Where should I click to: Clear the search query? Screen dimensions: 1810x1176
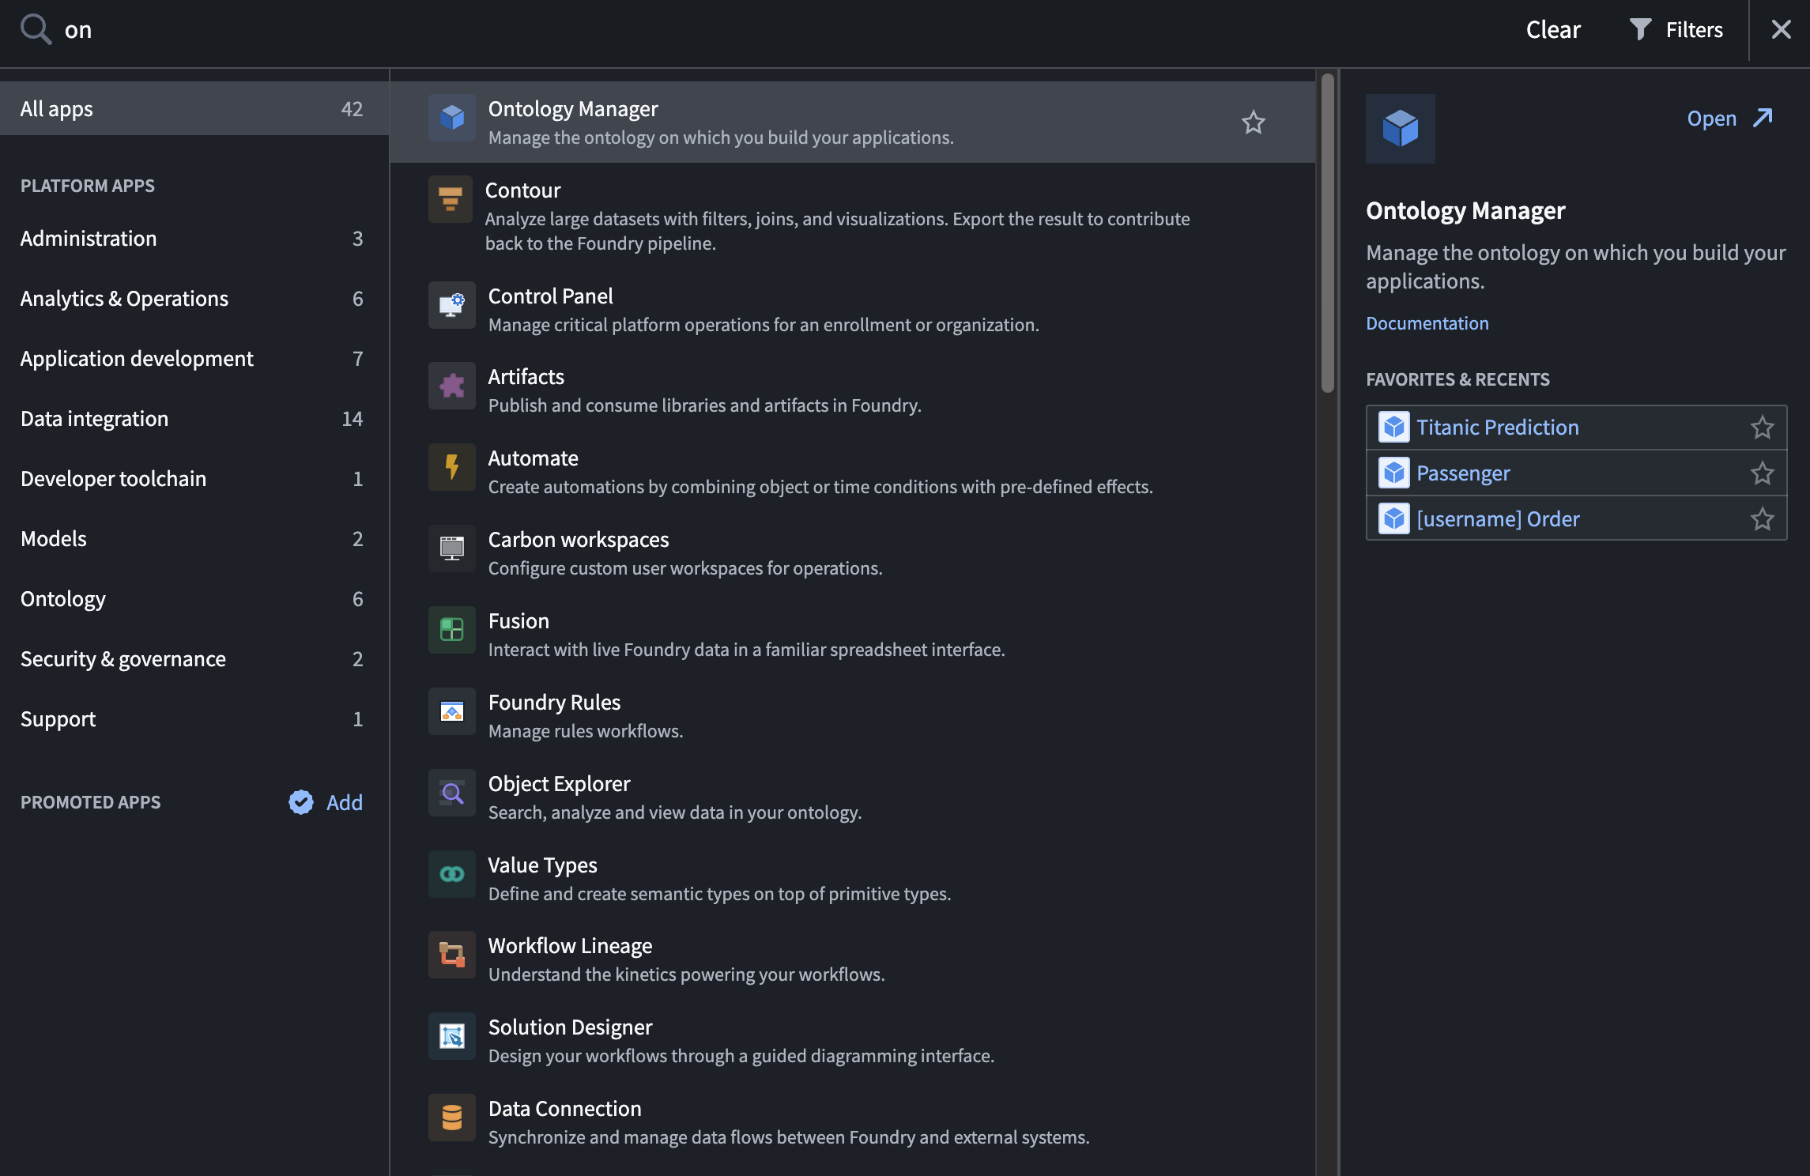pos(1553,30)
